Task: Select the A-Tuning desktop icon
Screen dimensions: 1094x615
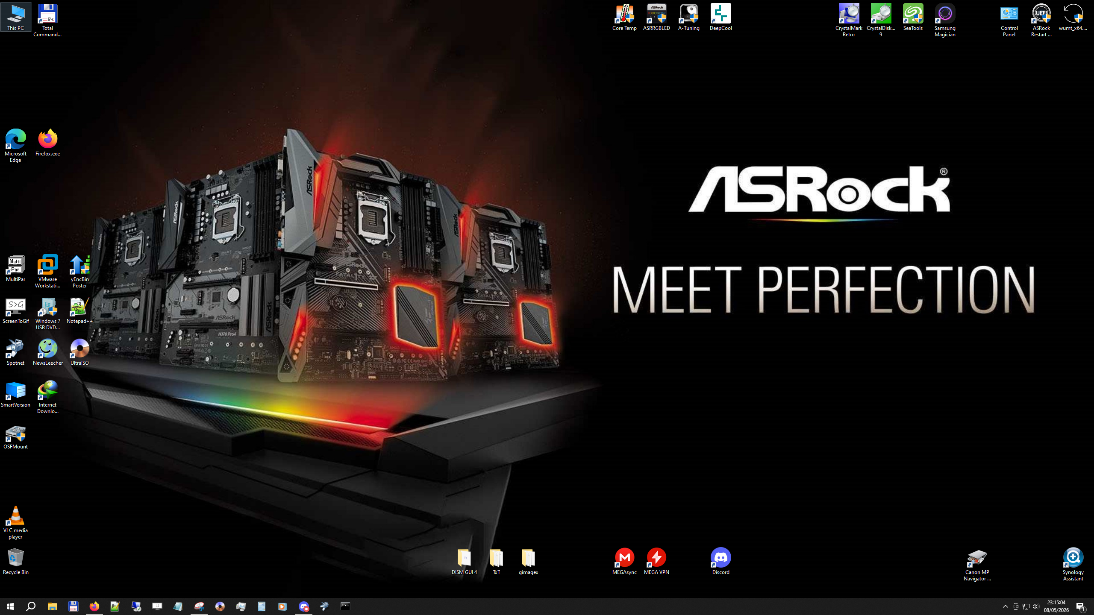Action: (x=688, y=18)
